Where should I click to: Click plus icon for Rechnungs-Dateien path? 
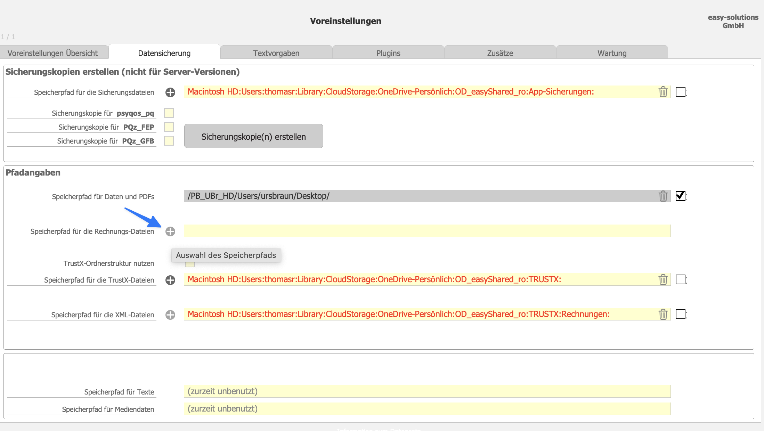coord(170,231)
